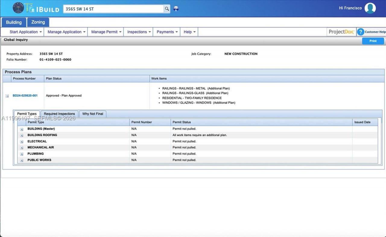This screenshot has width=386, height=237.
Task: Switch to the Zoning tab
Action: (38, 22)
